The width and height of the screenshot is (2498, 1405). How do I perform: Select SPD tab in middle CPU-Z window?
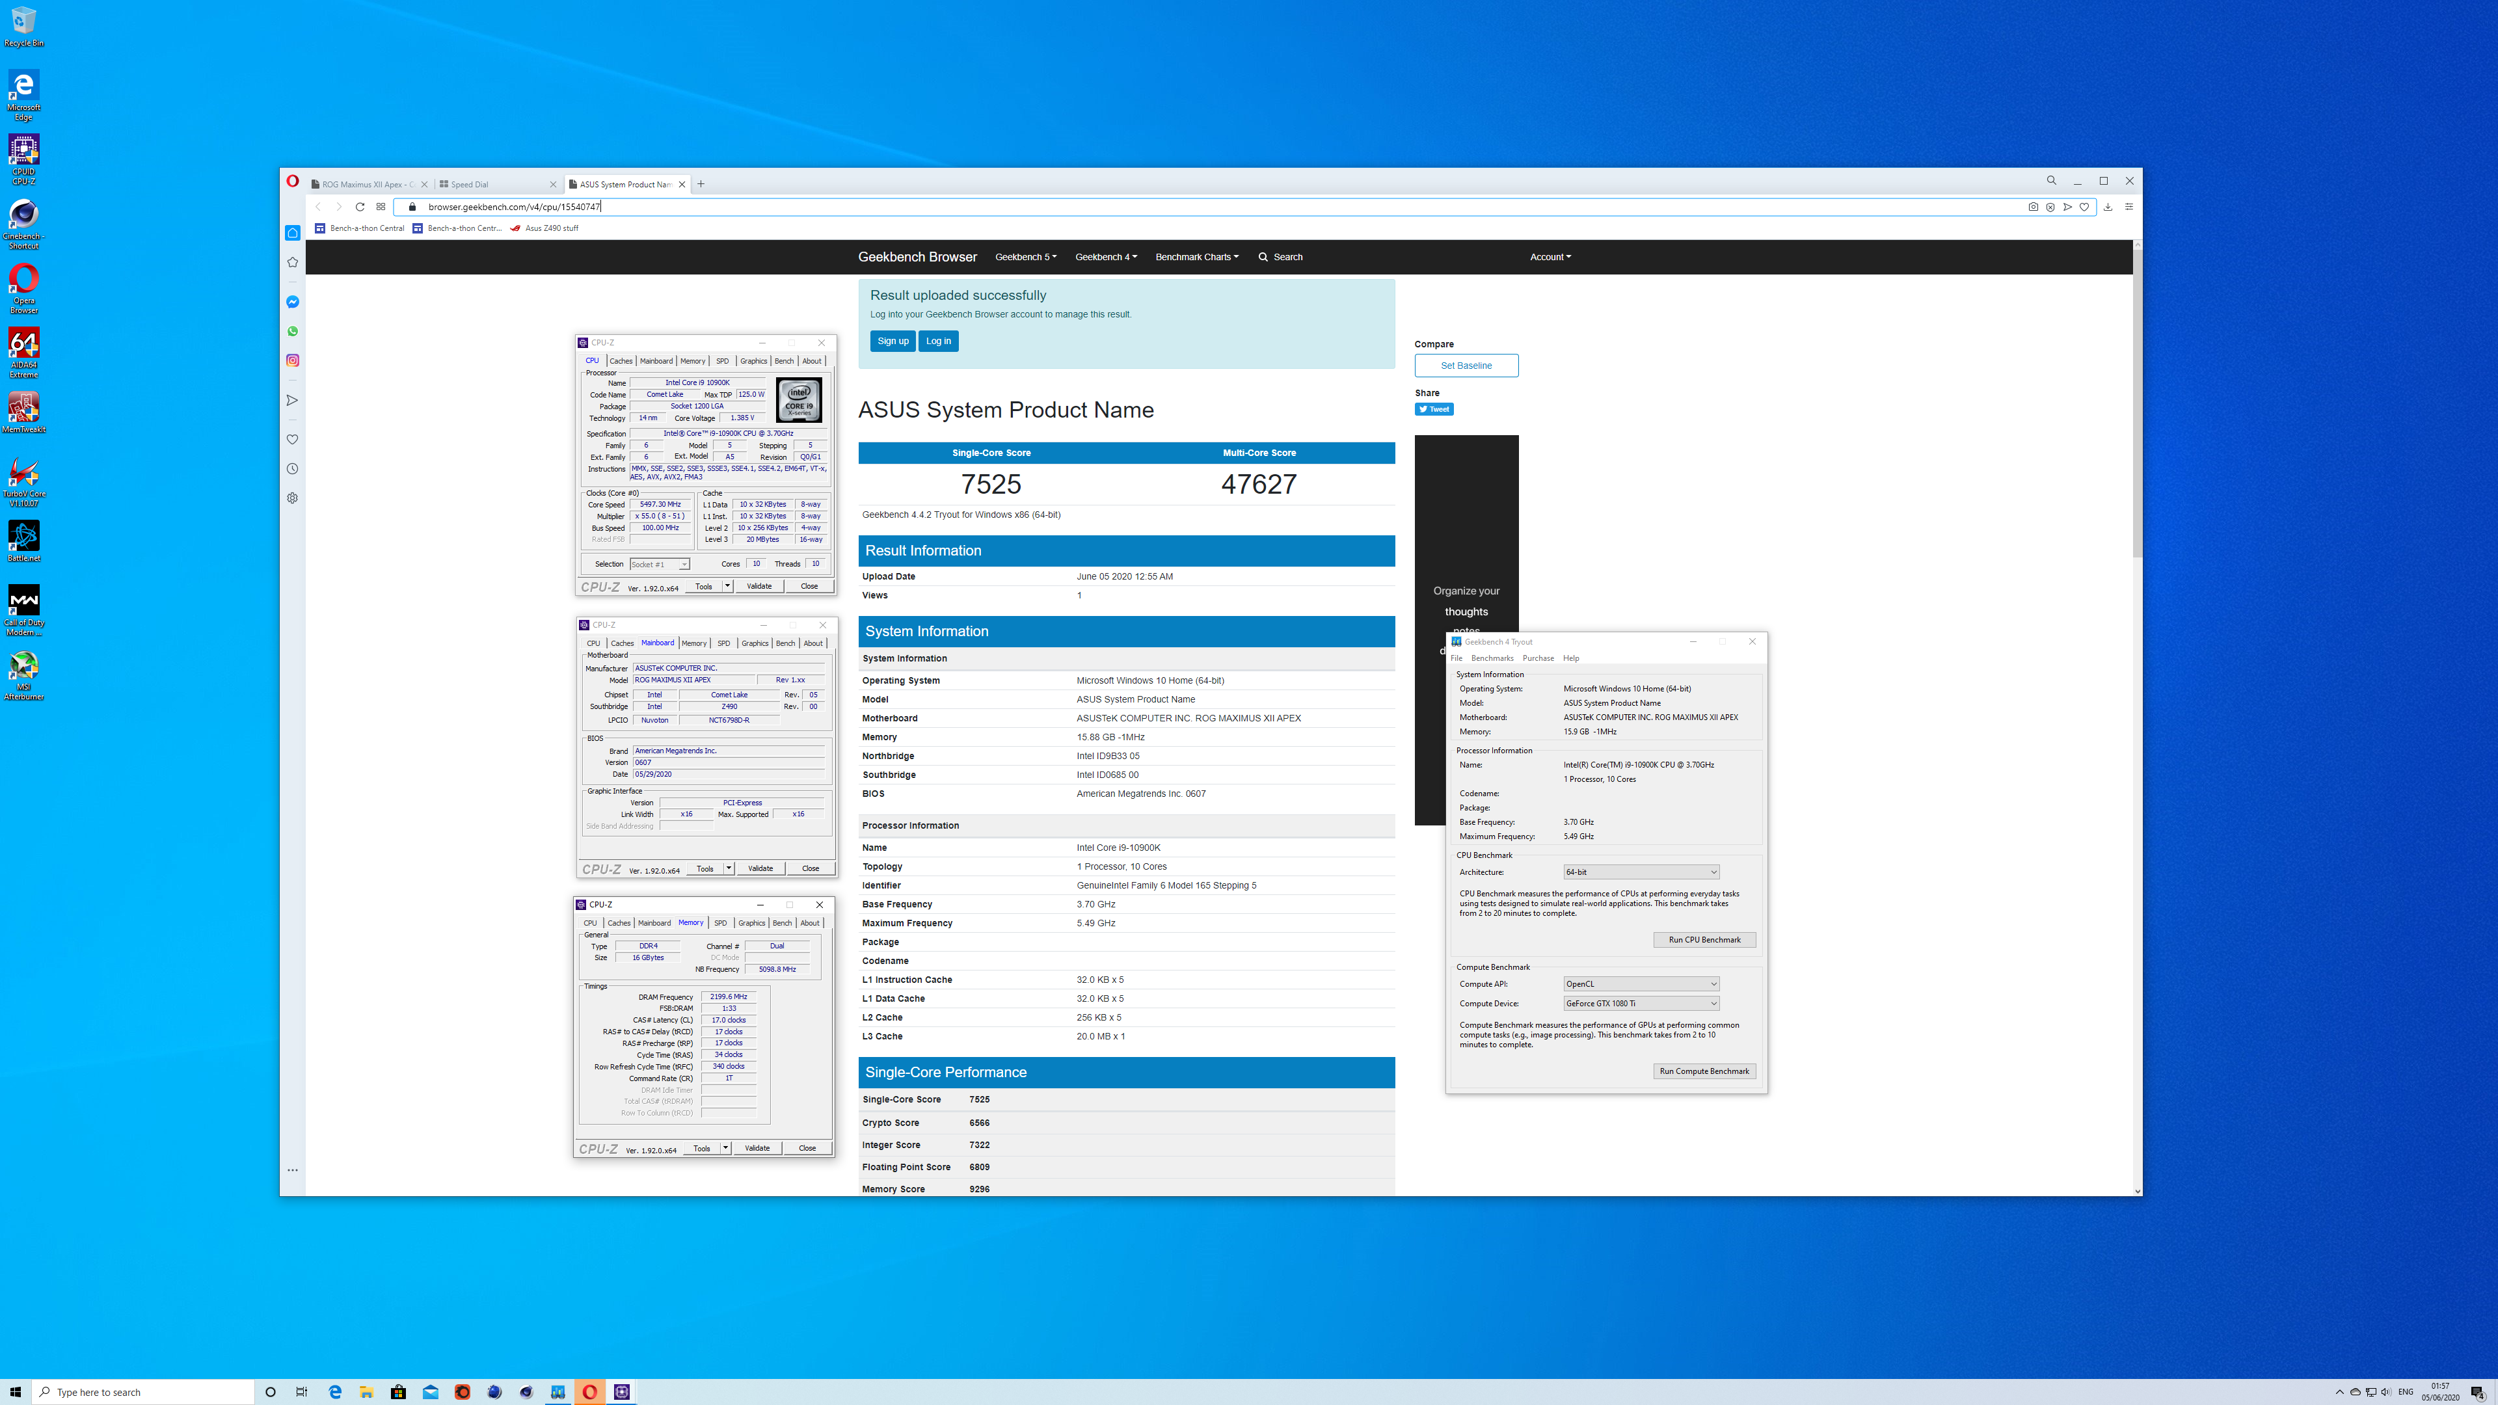pos(723,643)
